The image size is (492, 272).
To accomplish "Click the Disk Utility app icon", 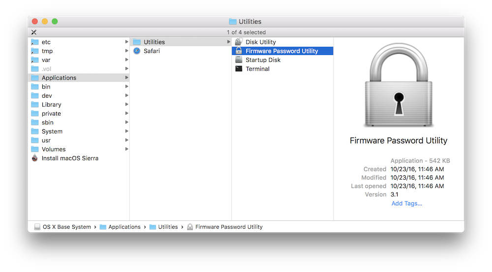I will point(239,42).
